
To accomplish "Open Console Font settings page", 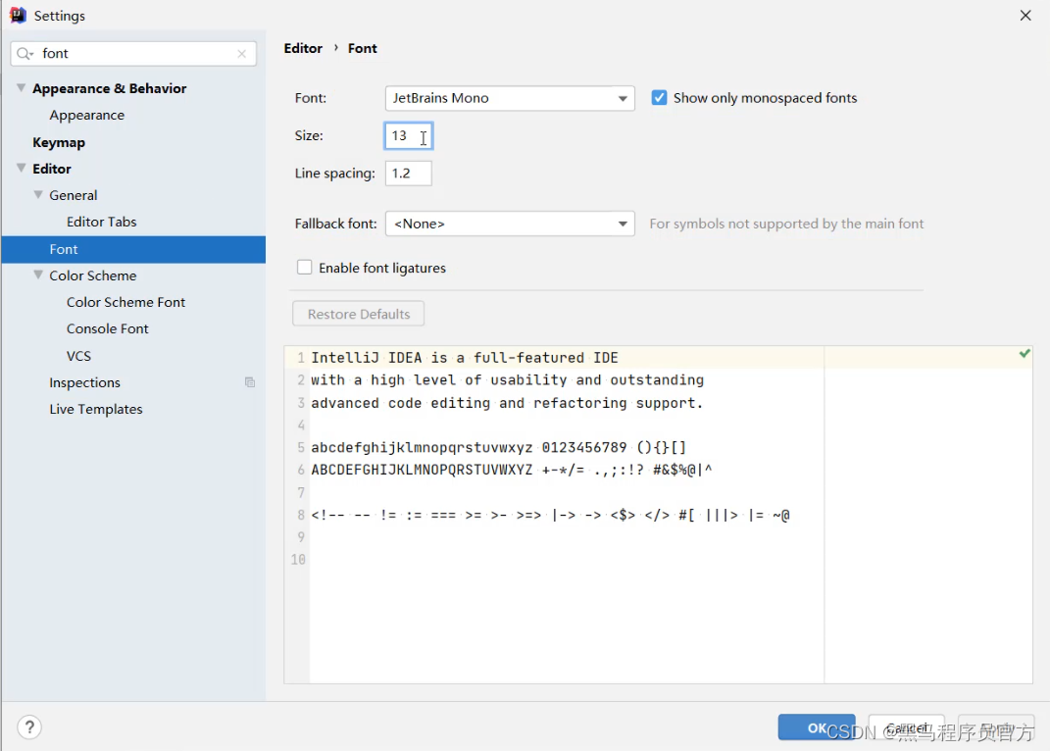I will [108, 328].
